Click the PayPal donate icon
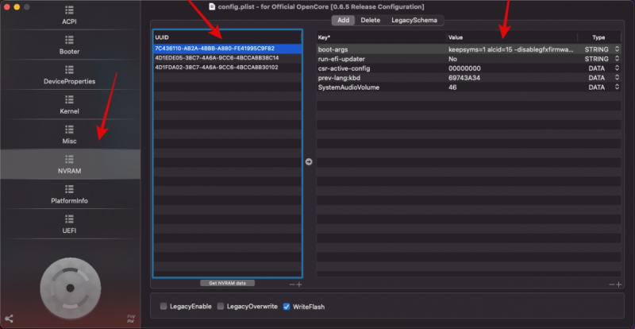Image resolution: width=635 pixels, height=329 pixels. click(x=131, y=319)
